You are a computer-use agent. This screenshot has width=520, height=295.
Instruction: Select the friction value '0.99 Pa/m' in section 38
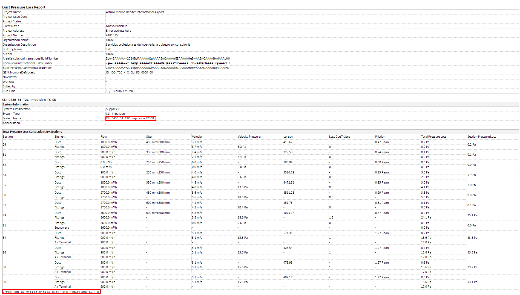click(382, 193)
